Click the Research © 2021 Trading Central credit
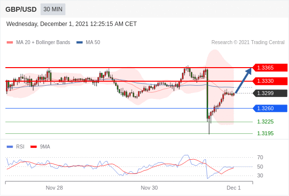This screenshot has width=289, height=196. point(248,43)
